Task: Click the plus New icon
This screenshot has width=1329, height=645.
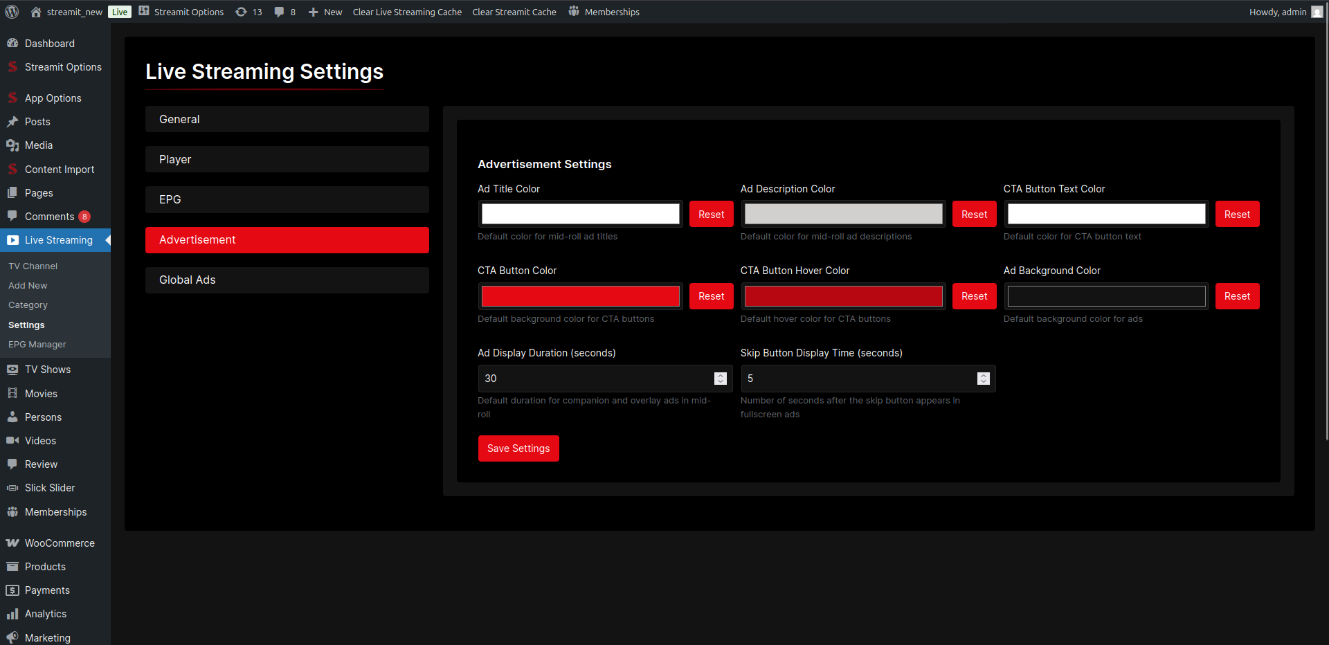Action: click(x=314, y=12)
